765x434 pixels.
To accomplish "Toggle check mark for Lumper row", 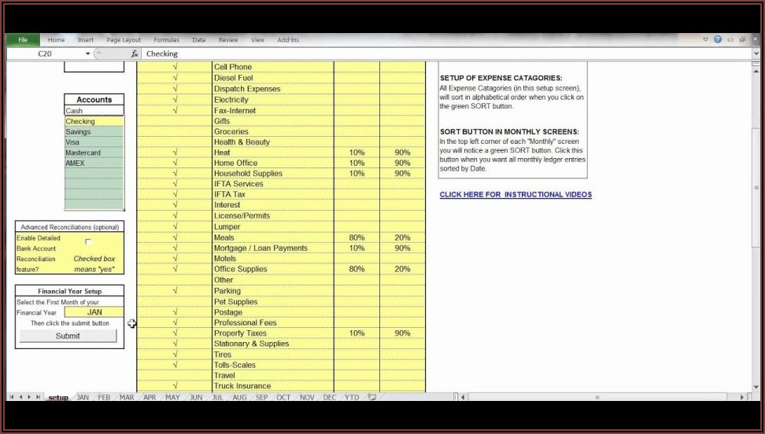I will click(176, 226).
